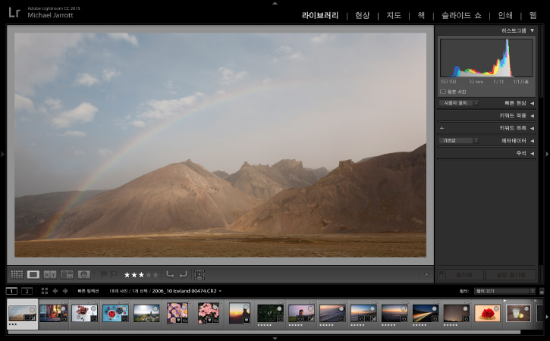Toggle second window display button 2
The width and height of the screenshot is (550, 341).
tap(27, 291)
